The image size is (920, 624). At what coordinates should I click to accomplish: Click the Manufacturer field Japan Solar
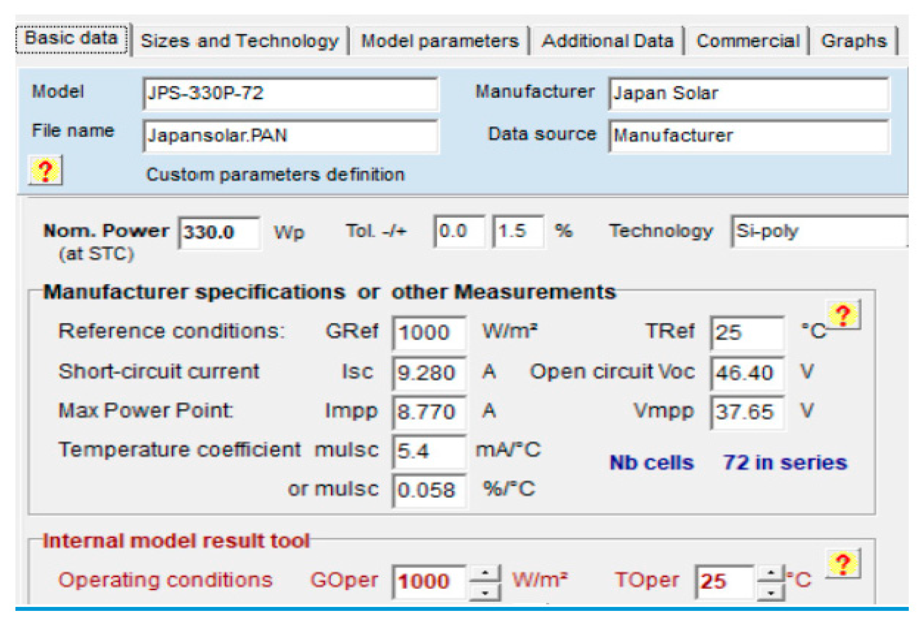click(748, 94)
